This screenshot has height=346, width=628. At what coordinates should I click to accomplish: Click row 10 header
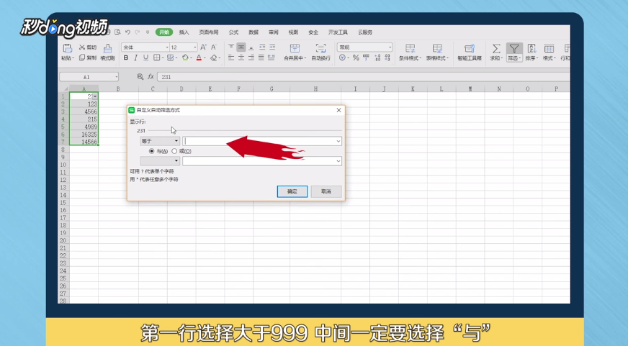pos(63,165)
